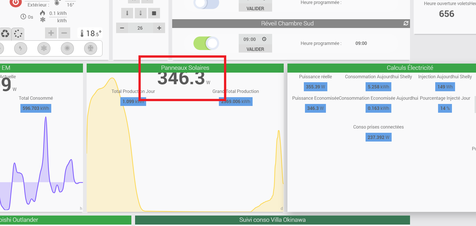Click the purple consumption chart
Screen dimensions: 476x226
(41, 163)
